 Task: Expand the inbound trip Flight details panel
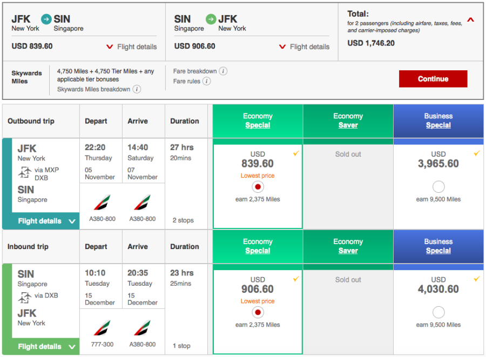tap(46, 347)
